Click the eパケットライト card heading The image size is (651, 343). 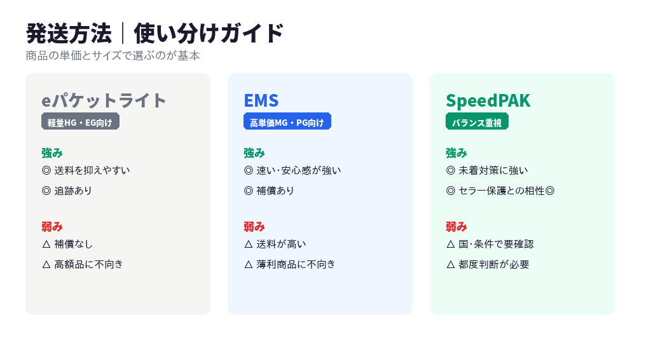point(104,100)
